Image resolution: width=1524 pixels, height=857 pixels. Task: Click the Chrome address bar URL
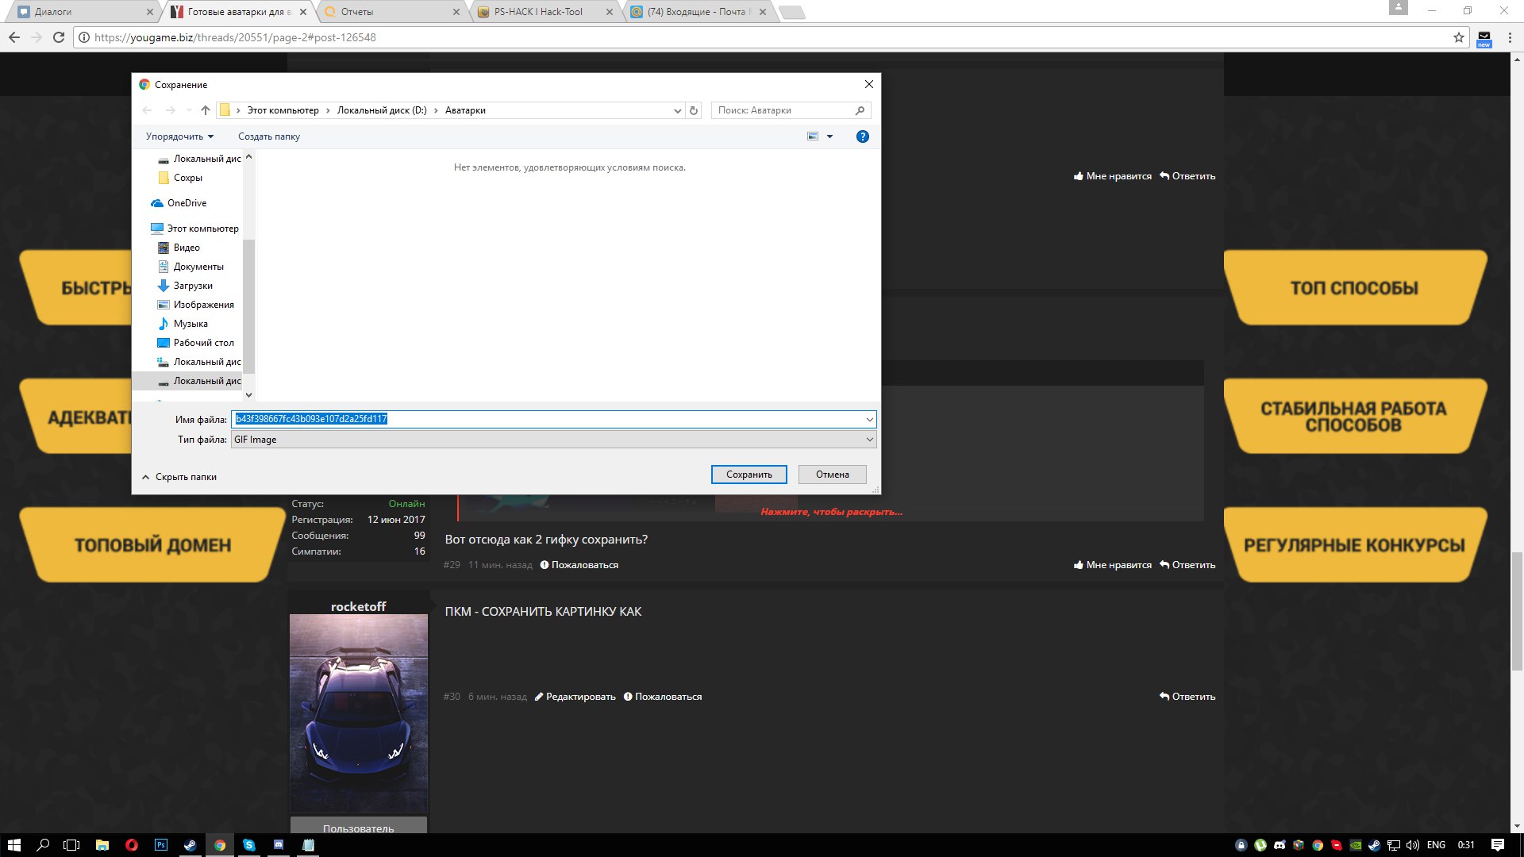pyautogui.click(x=235, y=37)
